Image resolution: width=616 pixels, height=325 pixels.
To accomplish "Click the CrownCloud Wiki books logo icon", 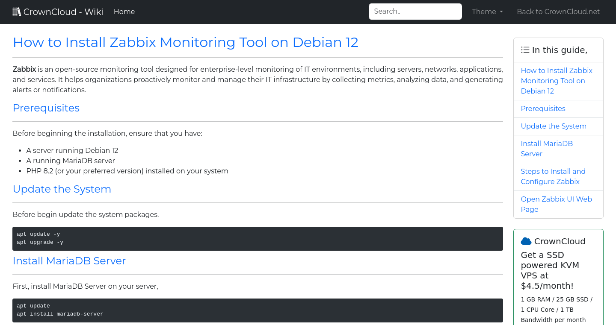I will [x=17, y=12].
